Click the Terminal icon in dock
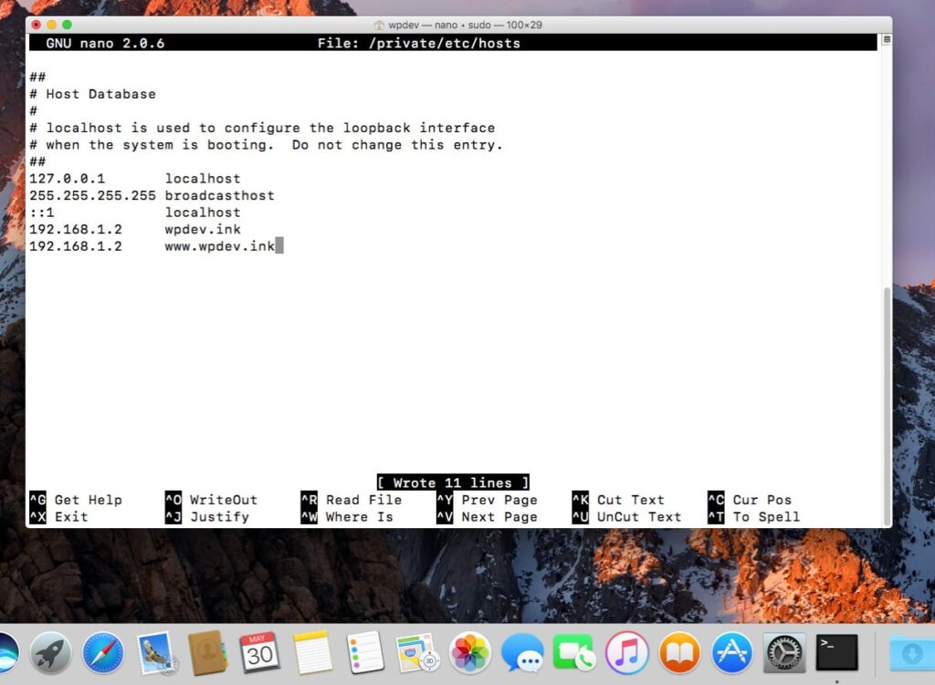Screen dimensions: 935x685 (836, 653)
